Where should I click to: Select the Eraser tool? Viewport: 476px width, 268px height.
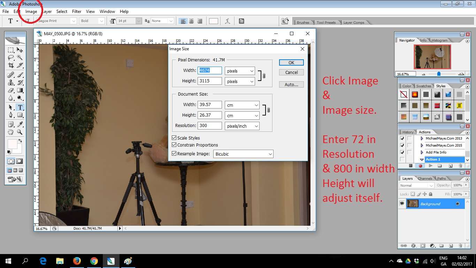click(11, 90)
